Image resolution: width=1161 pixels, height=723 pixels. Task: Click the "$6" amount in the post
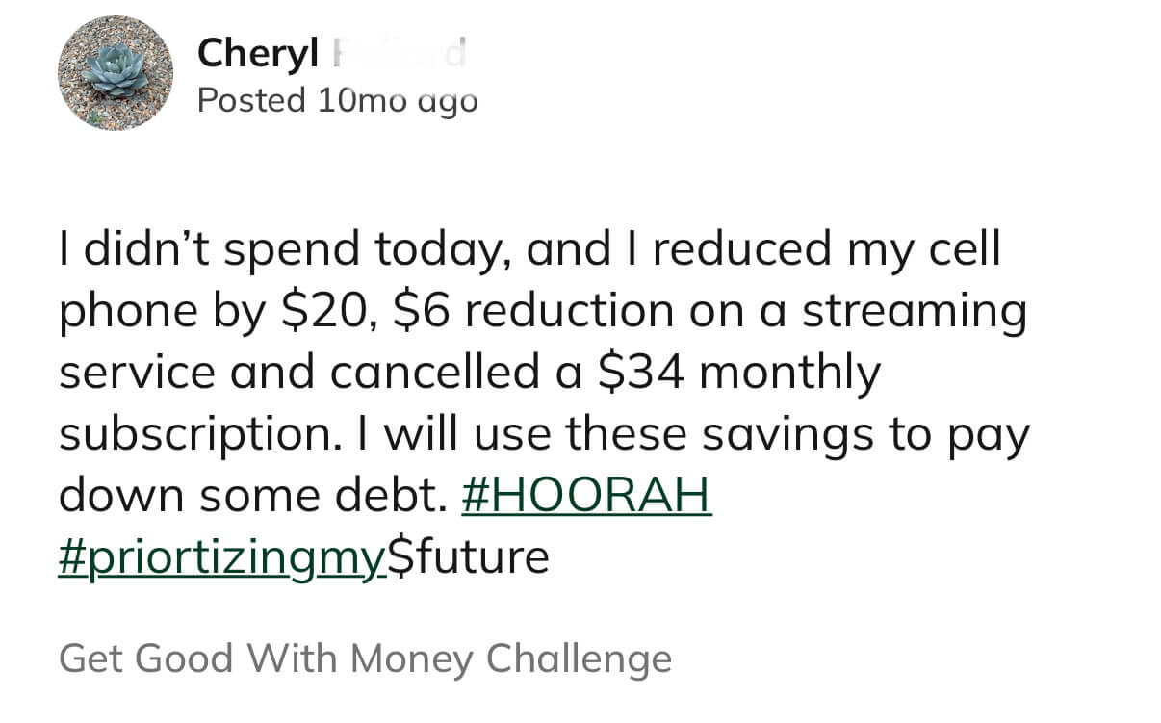pos(423,311)
